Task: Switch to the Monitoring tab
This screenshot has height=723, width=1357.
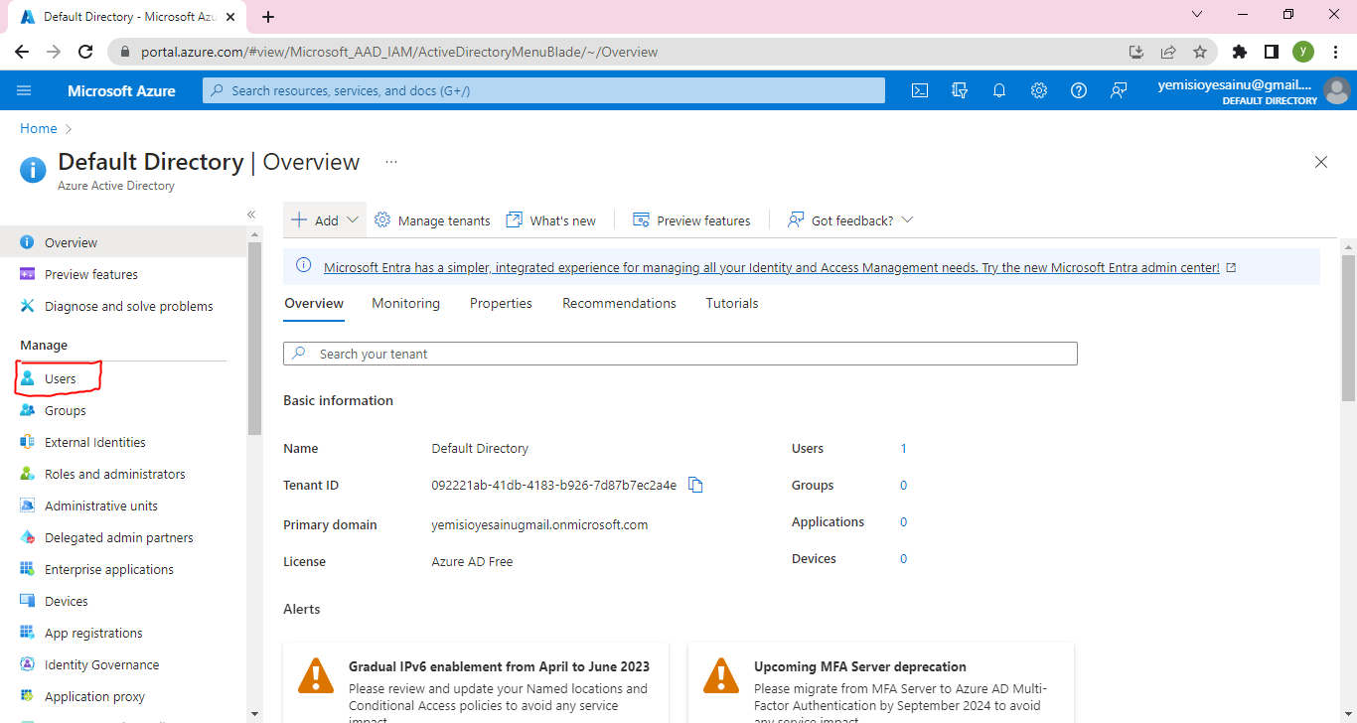Action: tap(405, 304)
